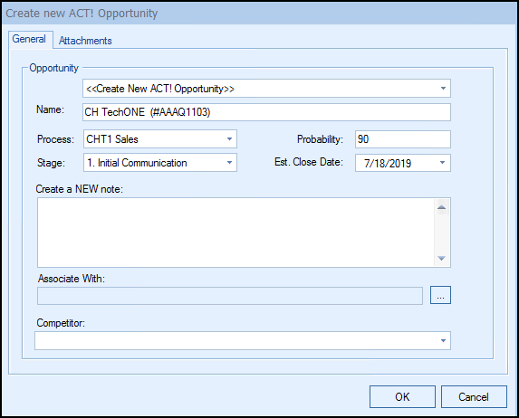Screen dimensions: 519x418
Task: Click the CHT1 Sales process value
Action: (112, 139)
